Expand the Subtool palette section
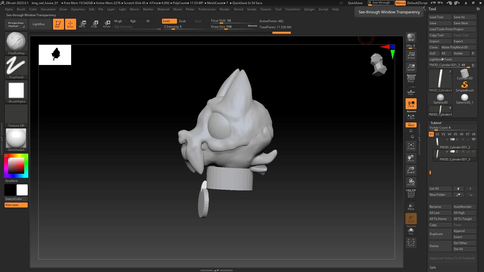 click(x=436, y=123)
